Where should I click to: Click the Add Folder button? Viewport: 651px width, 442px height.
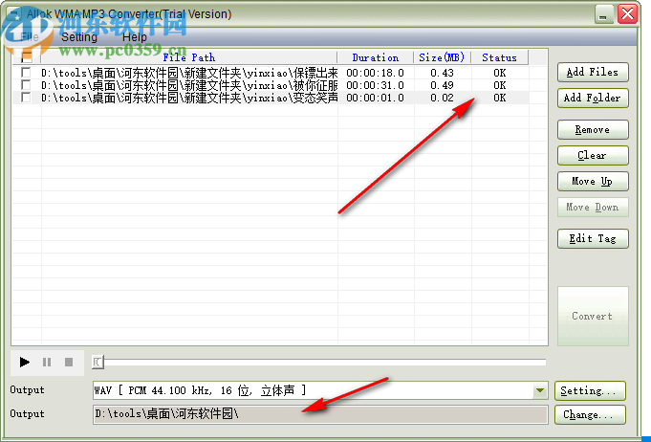click(x=593, y=98)
